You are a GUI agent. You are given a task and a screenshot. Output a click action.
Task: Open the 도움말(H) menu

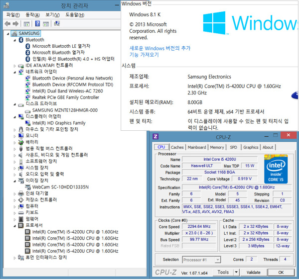coord(75,15)
